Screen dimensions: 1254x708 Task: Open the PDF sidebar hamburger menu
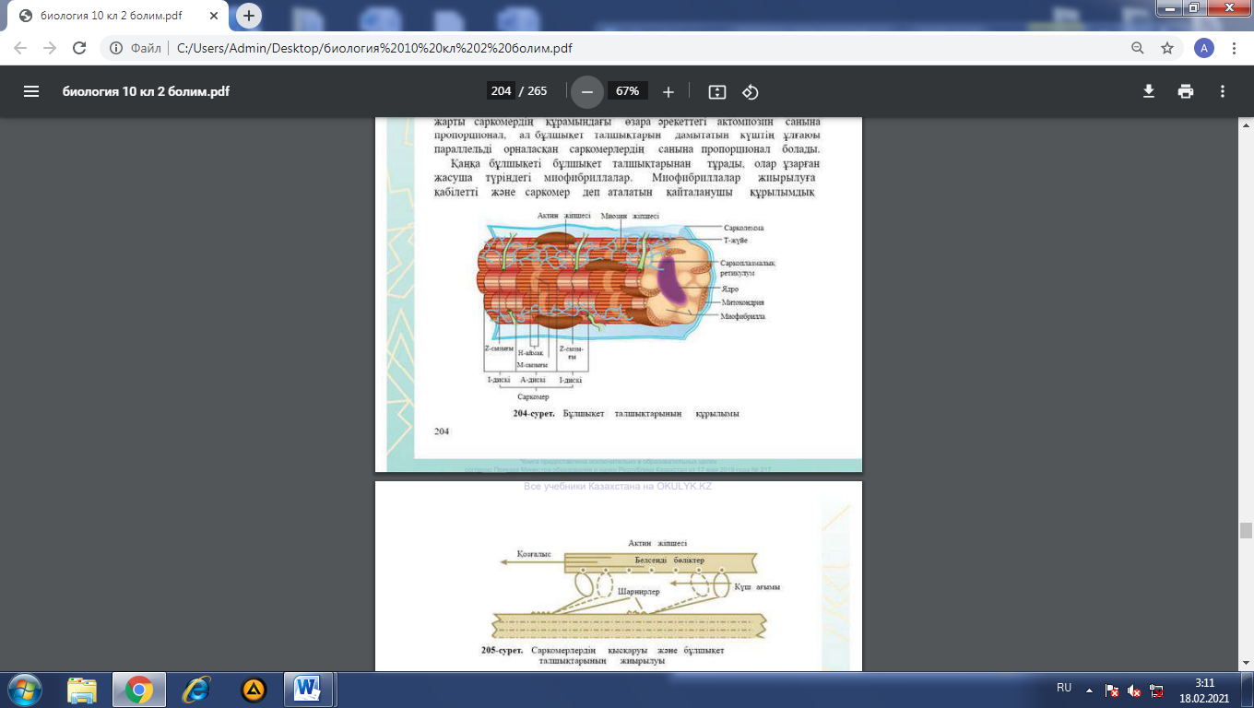point(31,91)
